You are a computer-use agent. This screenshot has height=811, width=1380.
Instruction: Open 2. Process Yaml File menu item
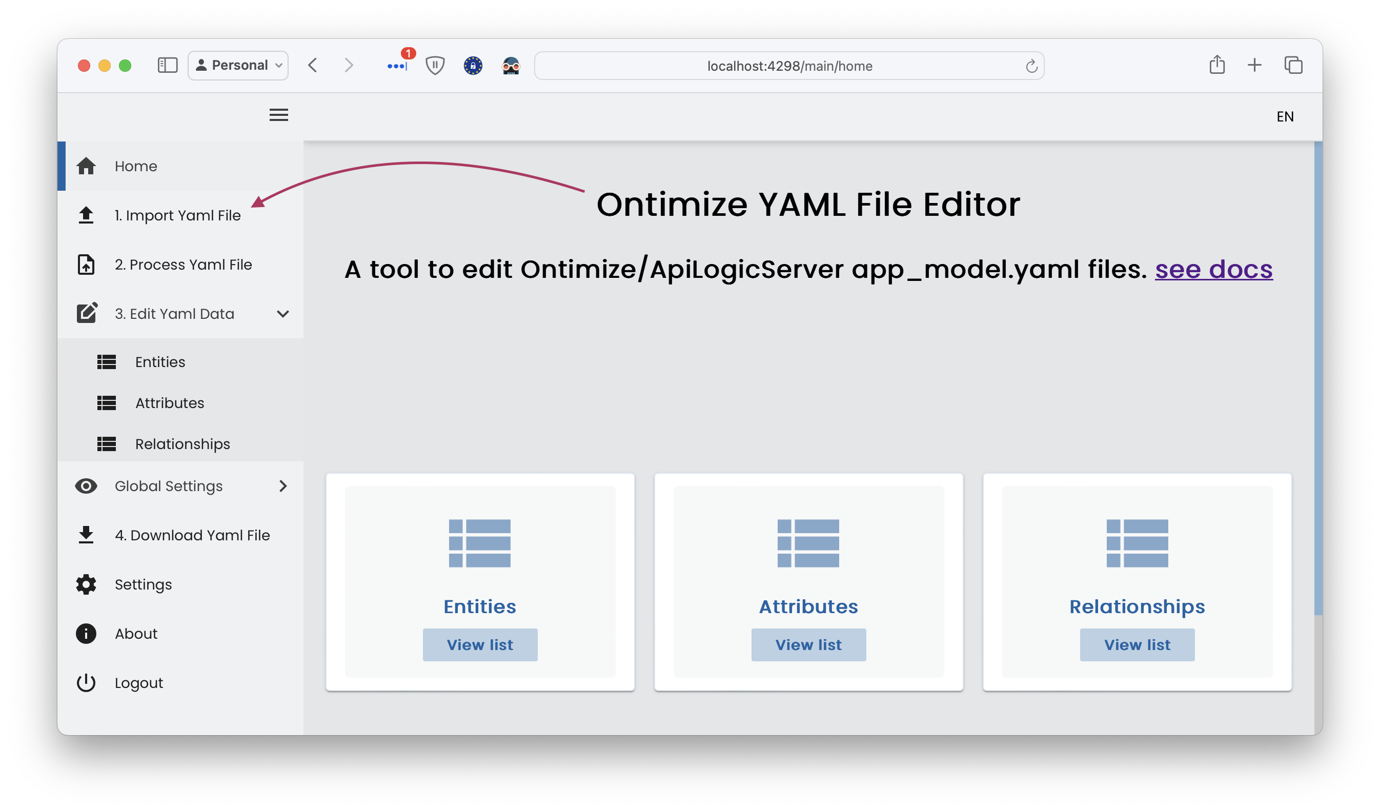point(181,265)
